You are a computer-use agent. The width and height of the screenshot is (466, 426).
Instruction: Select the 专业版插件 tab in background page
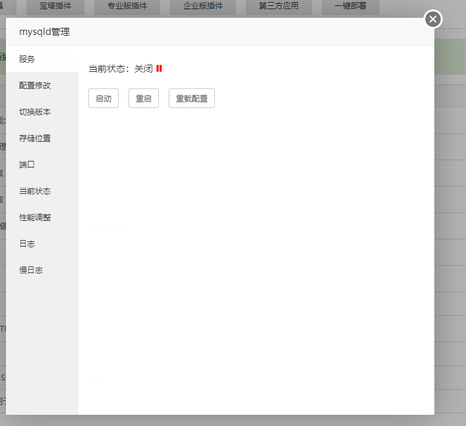[x=127, y=7]
